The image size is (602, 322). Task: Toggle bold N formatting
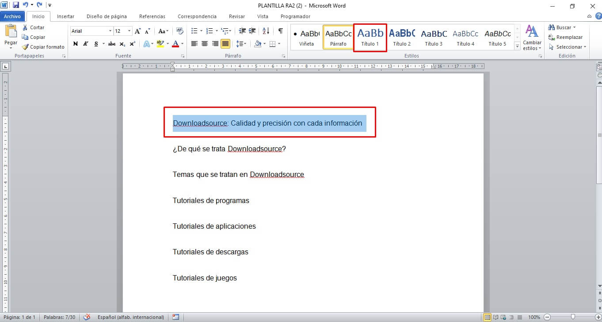[x=75, y=44]
